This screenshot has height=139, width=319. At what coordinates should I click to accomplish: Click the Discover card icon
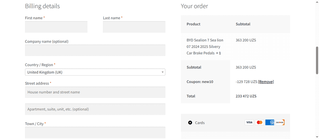pyautogui.click(x=280, y=122)
